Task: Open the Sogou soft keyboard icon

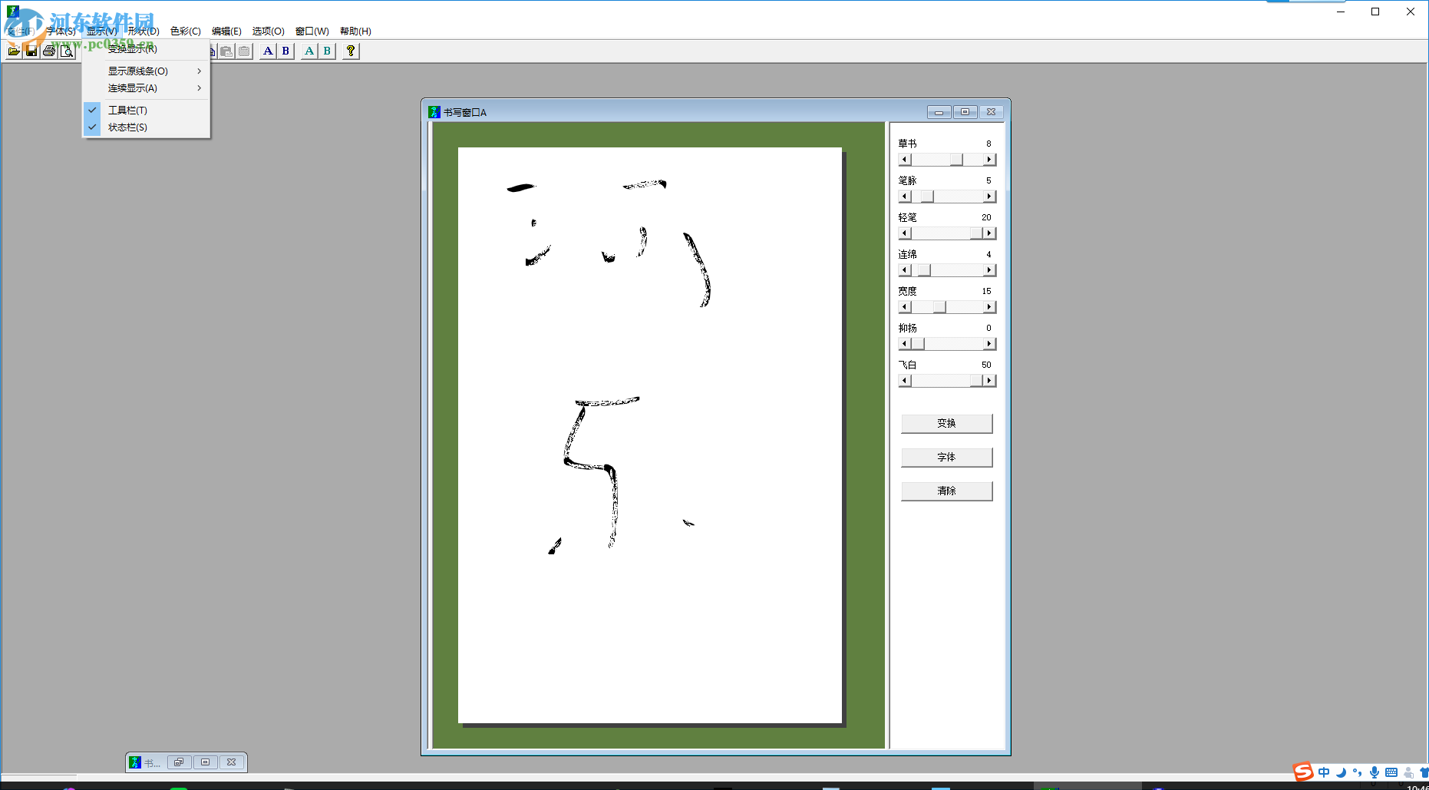Action: point(1391,772)
